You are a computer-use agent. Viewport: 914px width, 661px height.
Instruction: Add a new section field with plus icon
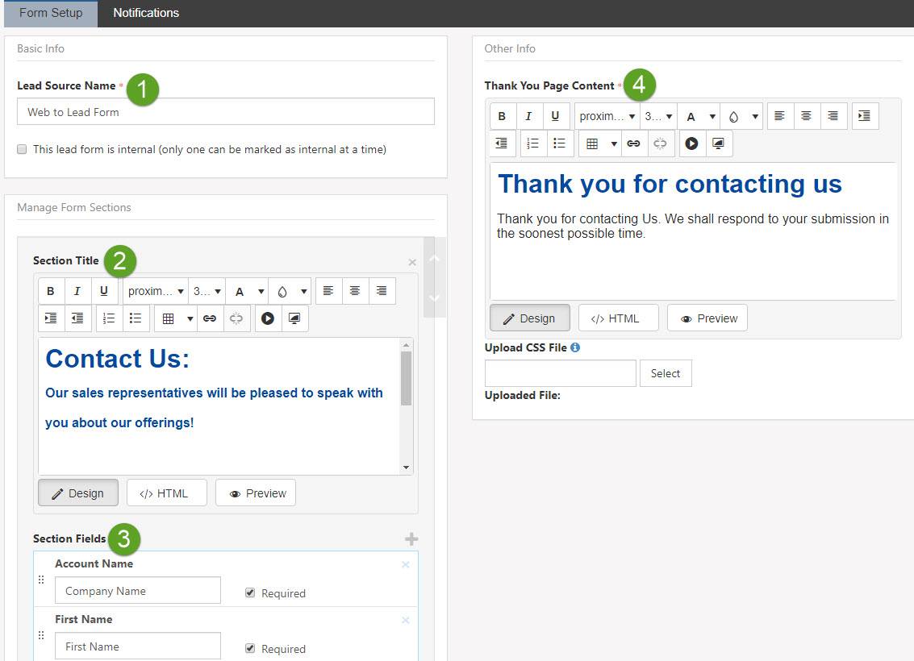pos(411,539)
